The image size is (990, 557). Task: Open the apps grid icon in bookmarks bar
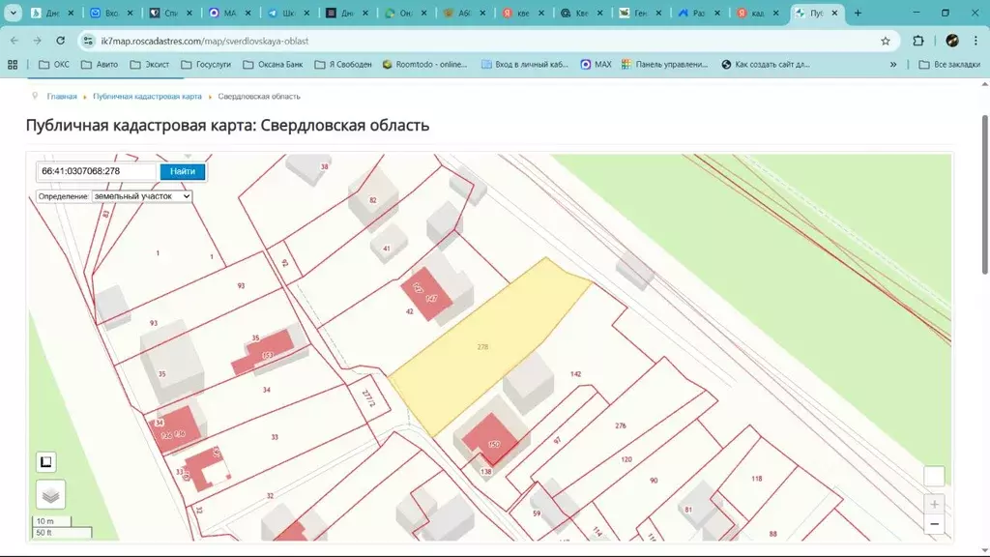coord(12,64)
